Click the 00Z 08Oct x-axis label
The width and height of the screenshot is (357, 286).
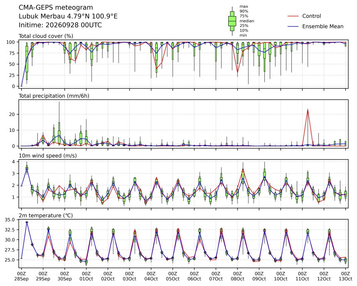(237, 276)
